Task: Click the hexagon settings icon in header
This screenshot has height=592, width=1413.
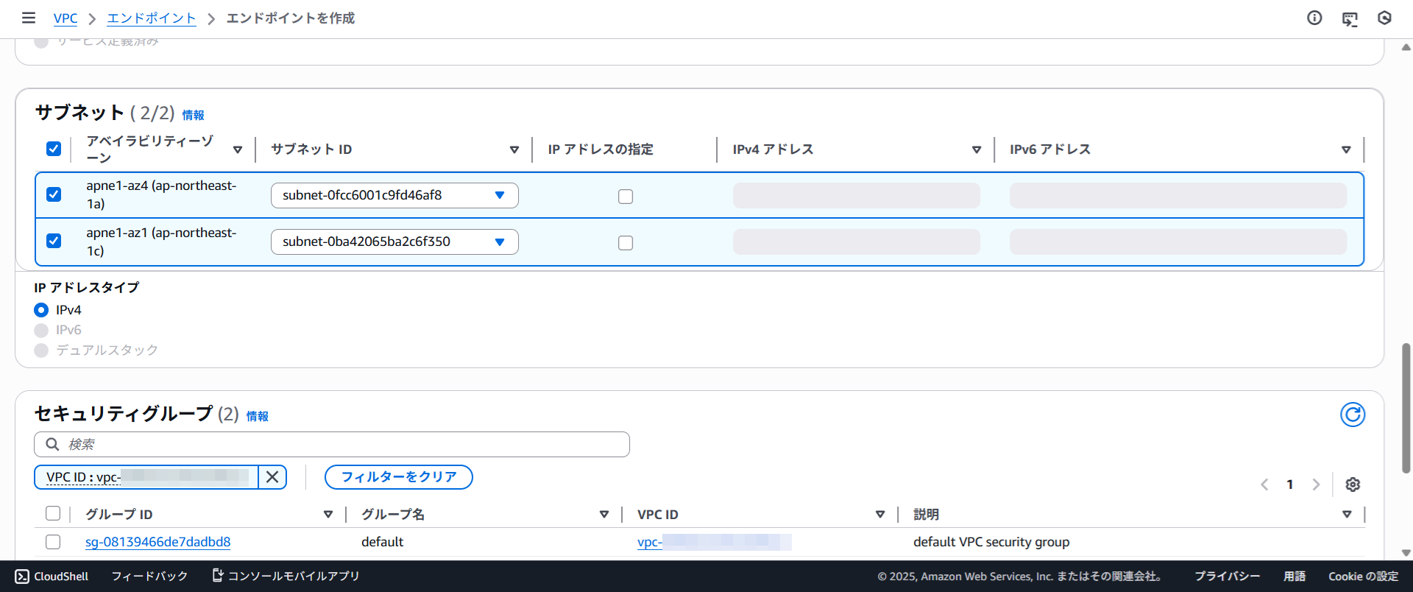Action: pos(1384,18)
